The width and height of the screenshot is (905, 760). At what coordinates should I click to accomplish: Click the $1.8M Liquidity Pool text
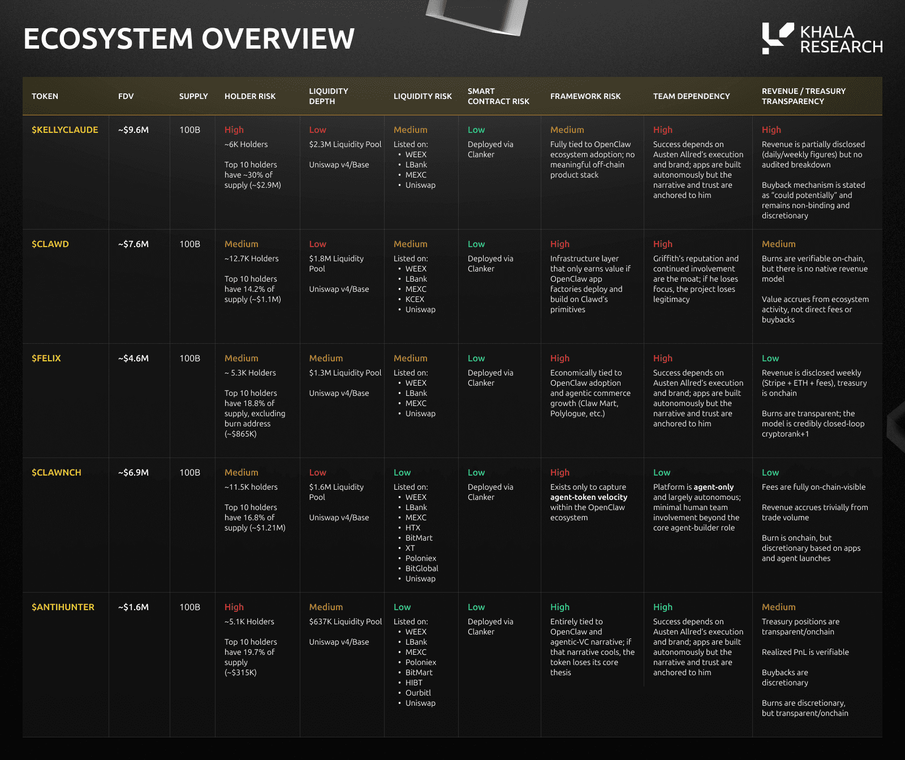337,264
